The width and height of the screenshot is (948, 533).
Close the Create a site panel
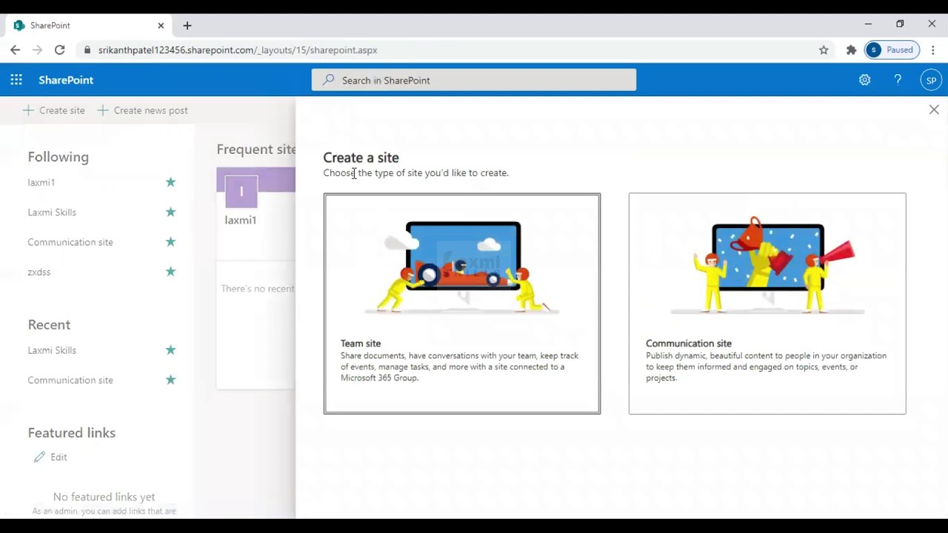click(934, 110)
